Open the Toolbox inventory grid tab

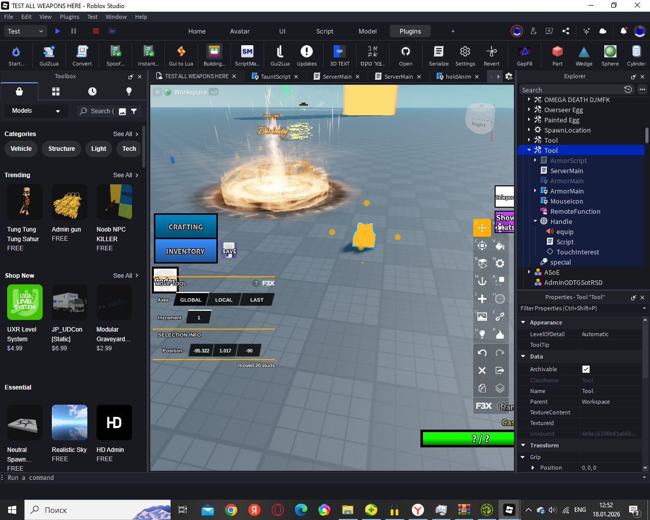point(56,91)
